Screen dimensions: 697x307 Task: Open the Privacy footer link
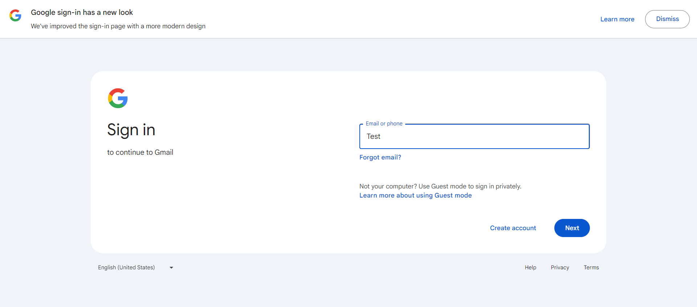[x=560, y=267]
